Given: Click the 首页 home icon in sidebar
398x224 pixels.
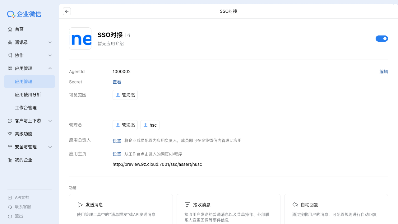Looking at the screenshot, I should [10, 29].
